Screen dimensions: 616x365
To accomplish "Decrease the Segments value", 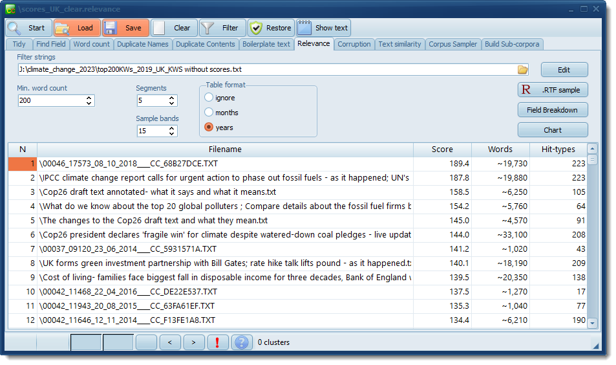I will [172, 103].
